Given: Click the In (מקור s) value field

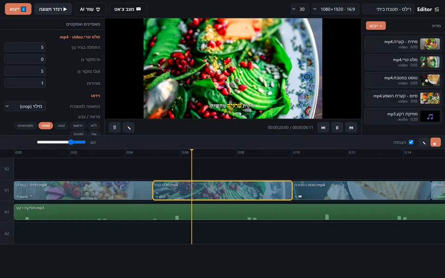Looking at the screenshot, I should tap(25, 59).
